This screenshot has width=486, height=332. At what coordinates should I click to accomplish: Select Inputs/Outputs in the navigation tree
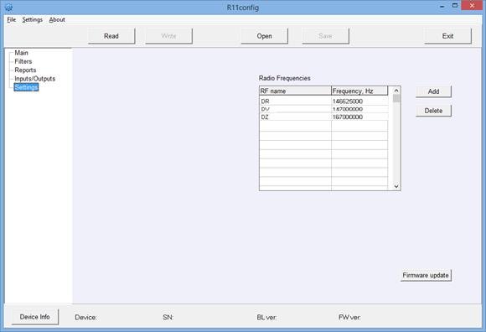pos(34,79)
